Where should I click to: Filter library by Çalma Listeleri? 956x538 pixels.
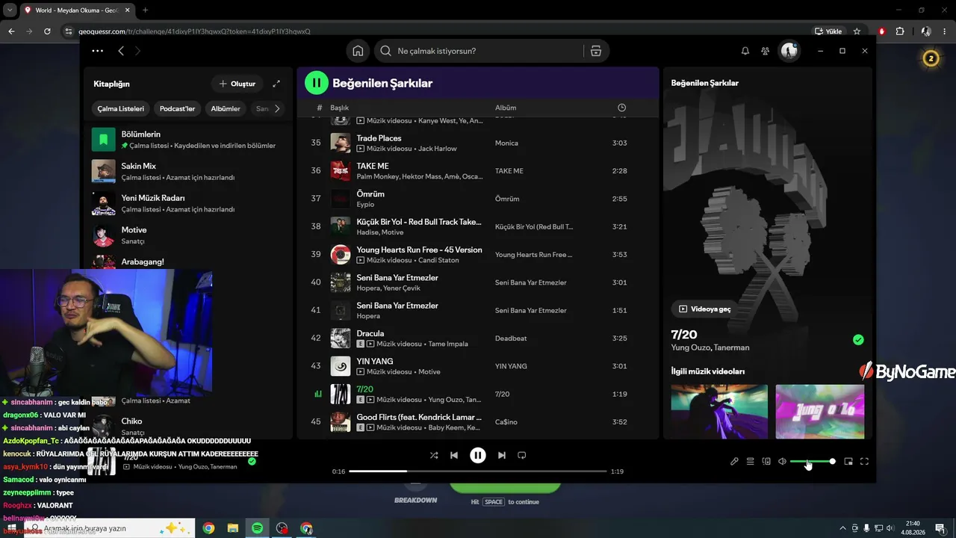[121, 108]
